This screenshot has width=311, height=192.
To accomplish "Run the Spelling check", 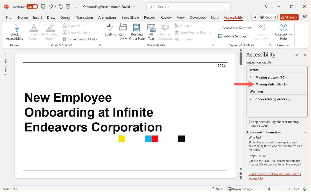I will pos(110,30).
